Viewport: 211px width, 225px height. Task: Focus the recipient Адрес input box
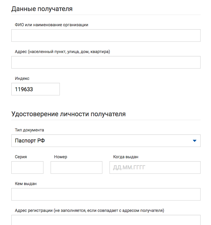(x=106, y=62)
